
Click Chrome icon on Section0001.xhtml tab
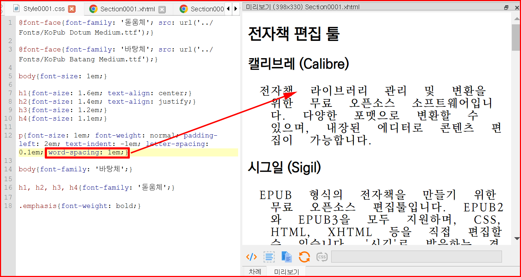tap(93, 9)
